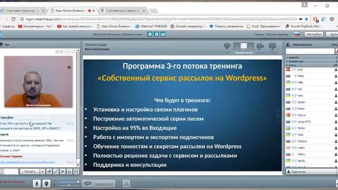Switch to Собственный сервис browser tab
This screenshot has width=338, height=190.
[x=123, y=11]
